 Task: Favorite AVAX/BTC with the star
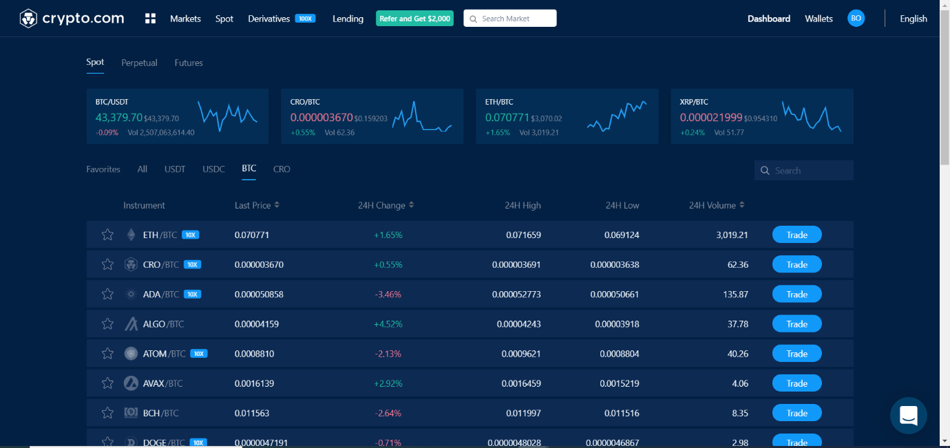click(107, 383)
